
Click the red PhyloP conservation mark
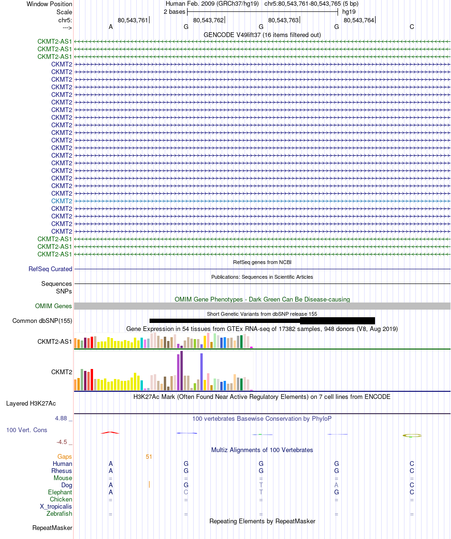[x=110, y=433]
